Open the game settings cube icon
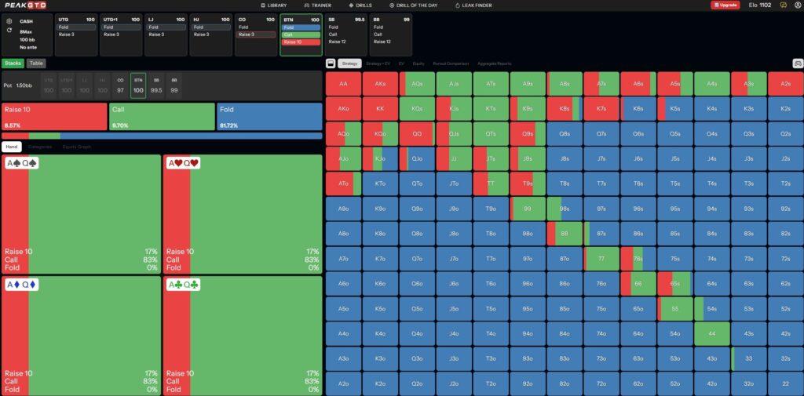The height and width of the screenshot is (396, 804). click(9, 21)
